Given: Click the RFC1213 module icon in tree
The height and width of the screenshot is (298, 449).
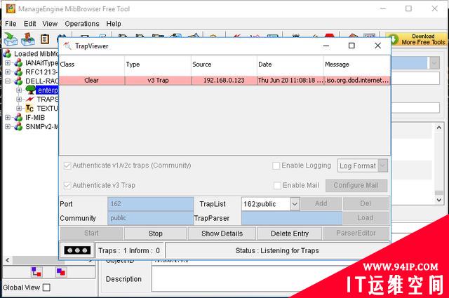Looking at the screenshot, I should 19,72.
